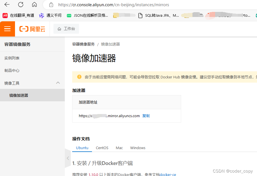Open the hamburger menu in Aliyun console
Image resolution: width=257 pixels, height=176 pixels.
click(7, 29)
